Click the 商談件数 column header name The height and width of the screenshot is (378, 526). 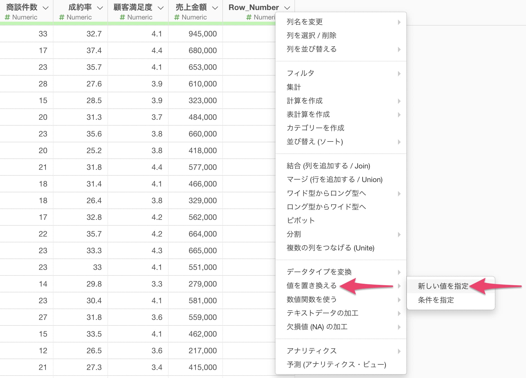coord(22,7)
